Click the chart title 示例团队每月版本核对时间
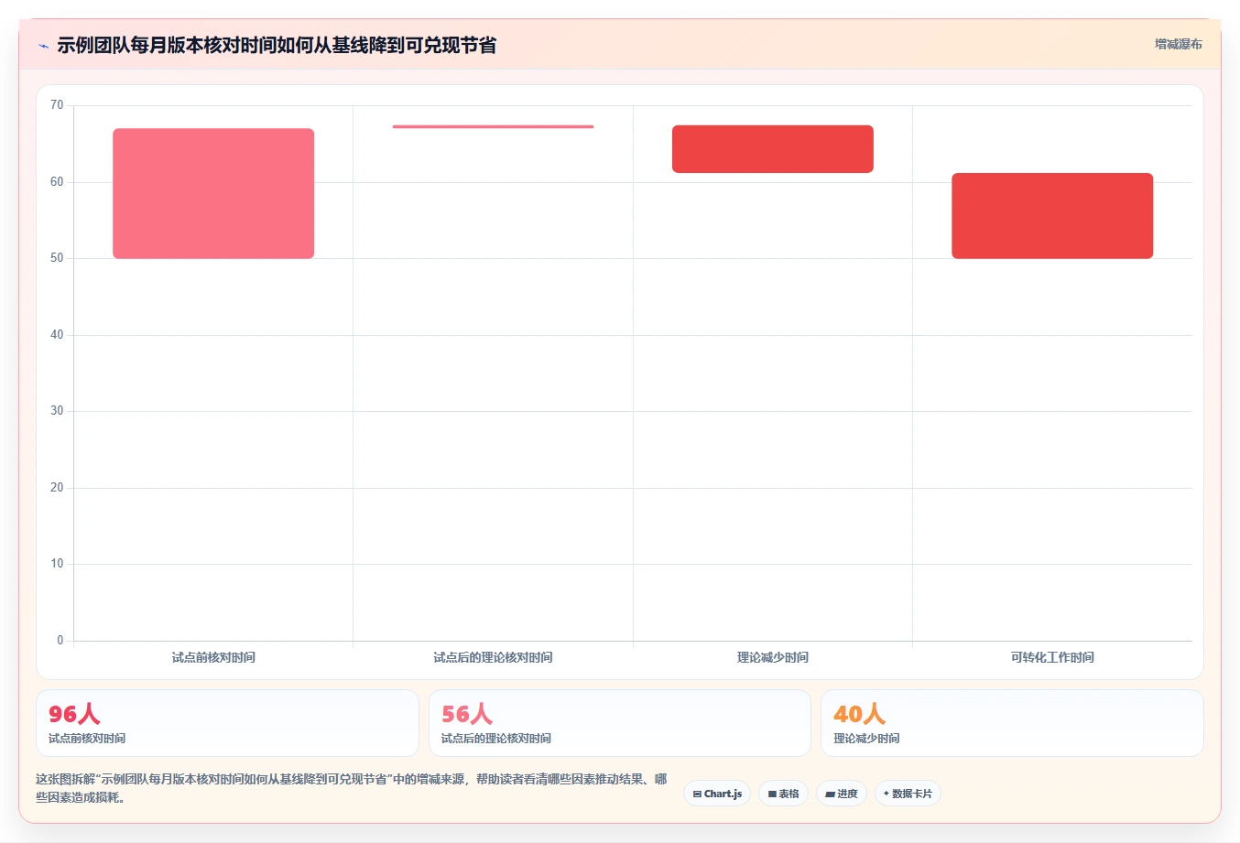 coord(277,45)
